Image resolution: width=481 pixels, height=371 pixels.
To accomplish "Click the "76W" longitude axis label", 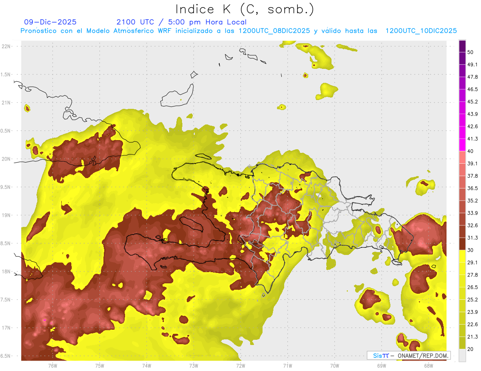I will [x=53, y=365].
